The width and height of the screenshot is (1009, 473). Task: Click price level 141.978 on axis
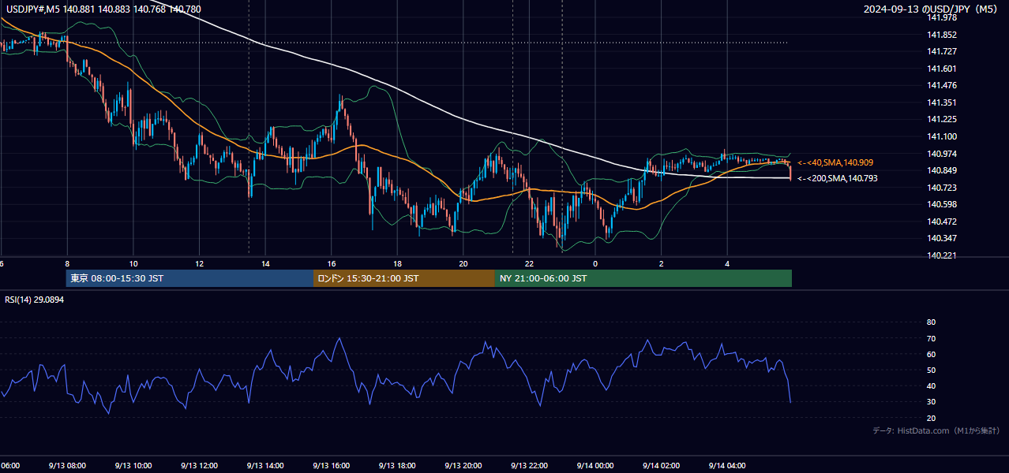tap(942, 17)
